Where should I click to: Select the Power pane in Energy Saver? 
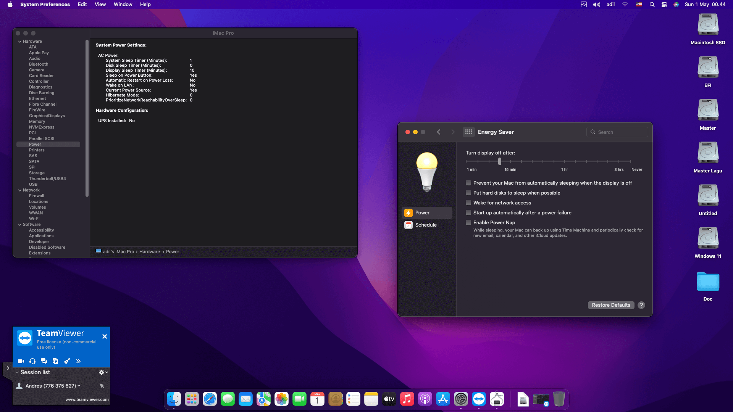click(x=427, y=213)
